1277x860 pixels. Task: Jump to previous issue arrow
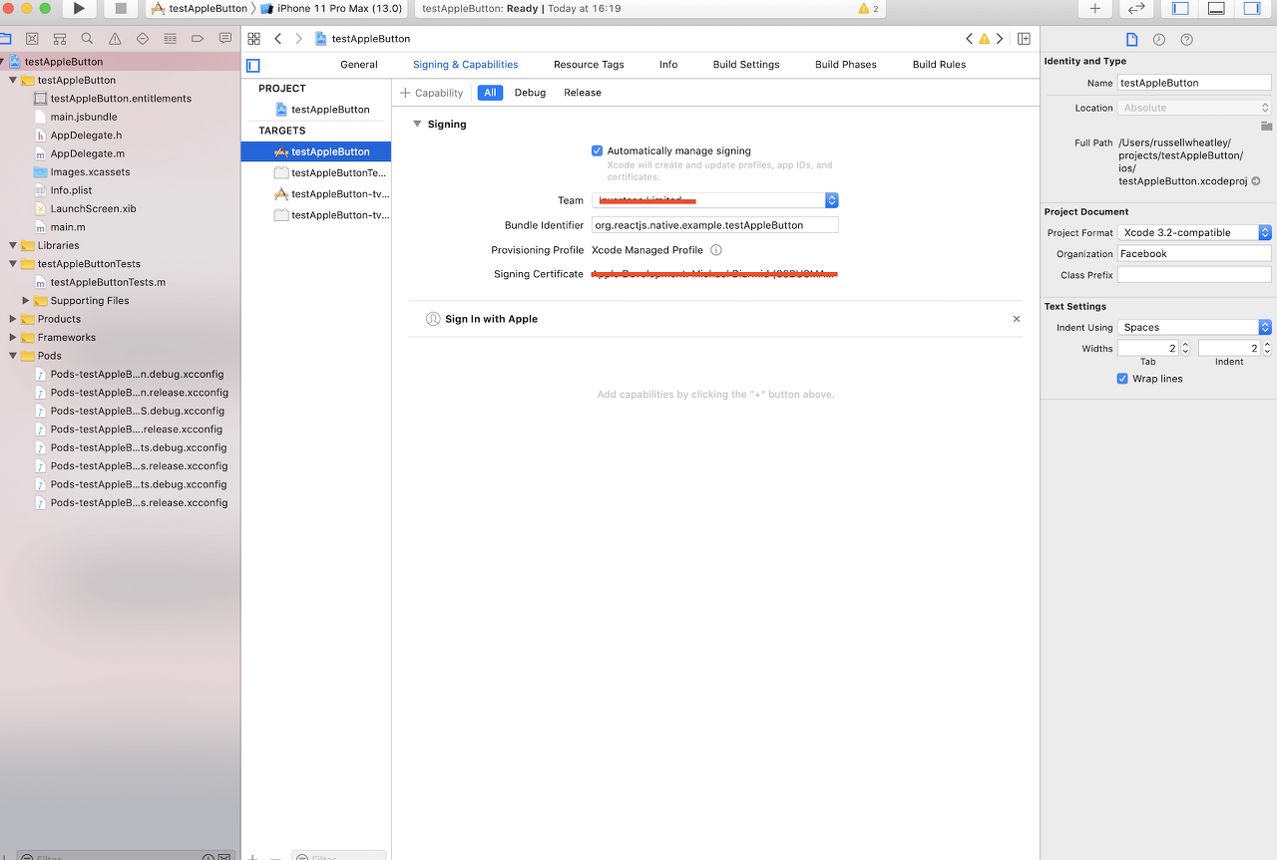[x=969, y=39]
